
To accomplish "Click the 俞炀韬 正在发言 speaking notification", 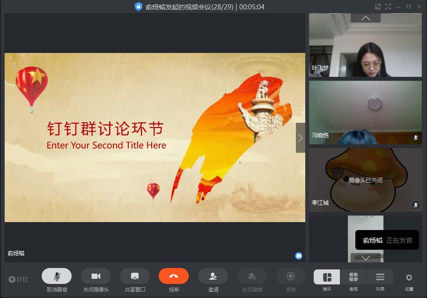I will (387, 240).
